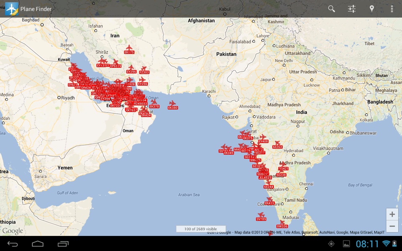Select flight 6E238 plane marker
Screen dimensions: 402x251
pos(281,171)
